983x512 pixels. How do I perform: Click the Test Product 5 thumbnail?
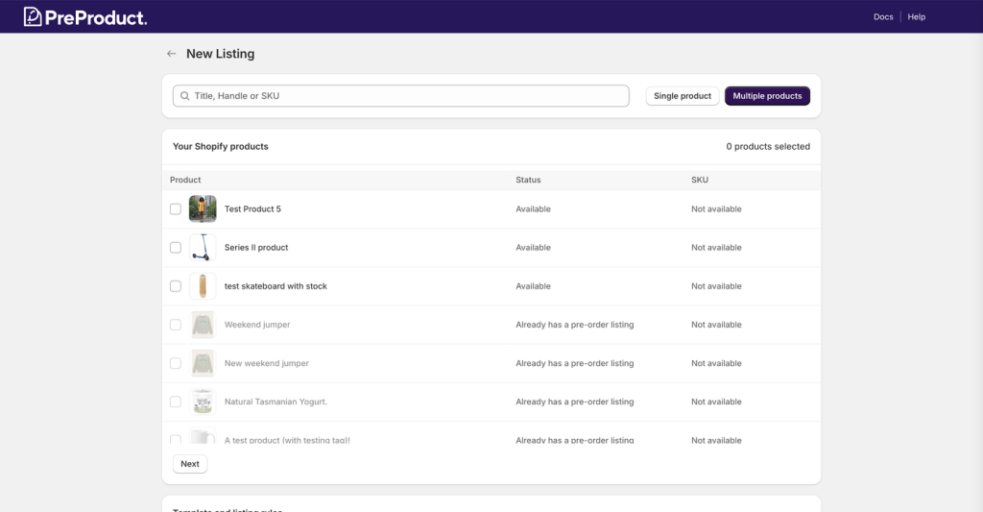click(203, 209)
